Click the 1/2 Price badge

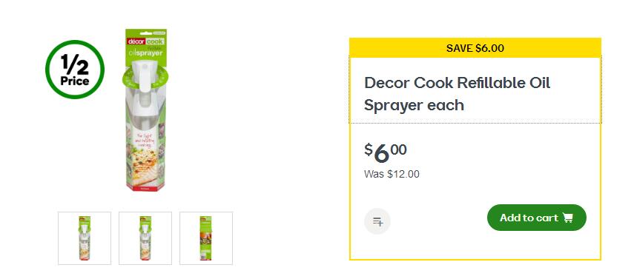(75, 70)
